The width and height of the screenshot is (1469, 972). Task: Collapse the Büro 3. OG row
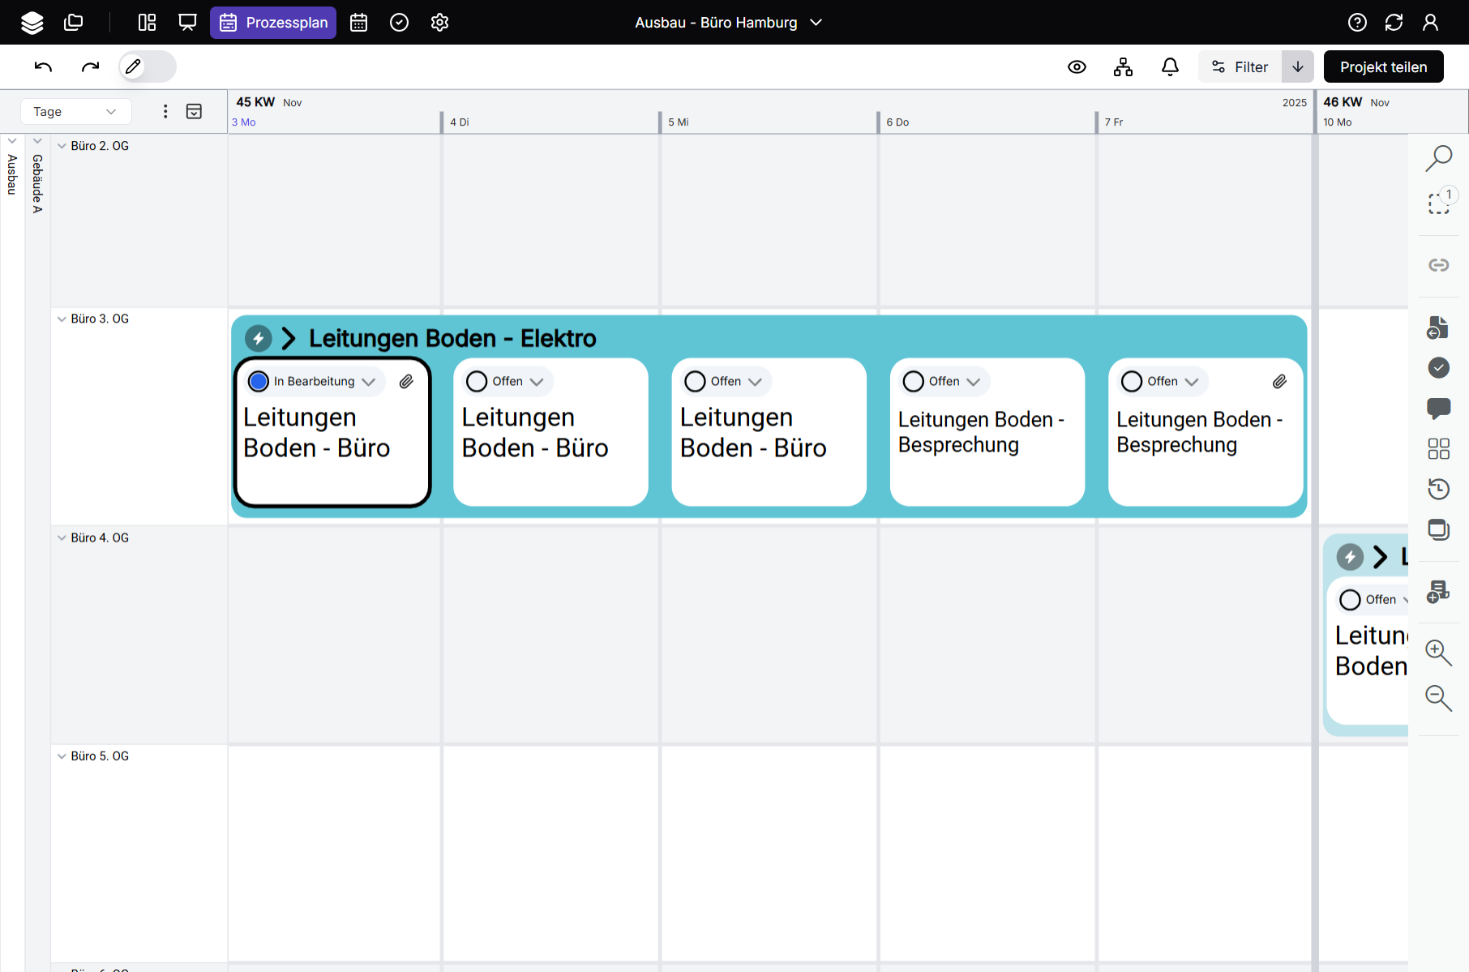click(x=62, y=319)
